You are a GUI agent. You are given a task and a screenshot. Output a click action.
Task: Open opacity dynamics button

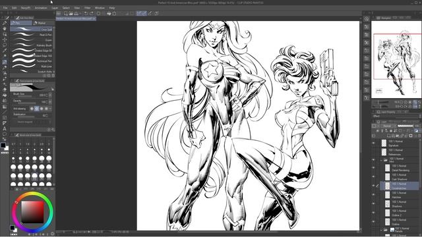point(50,102)
